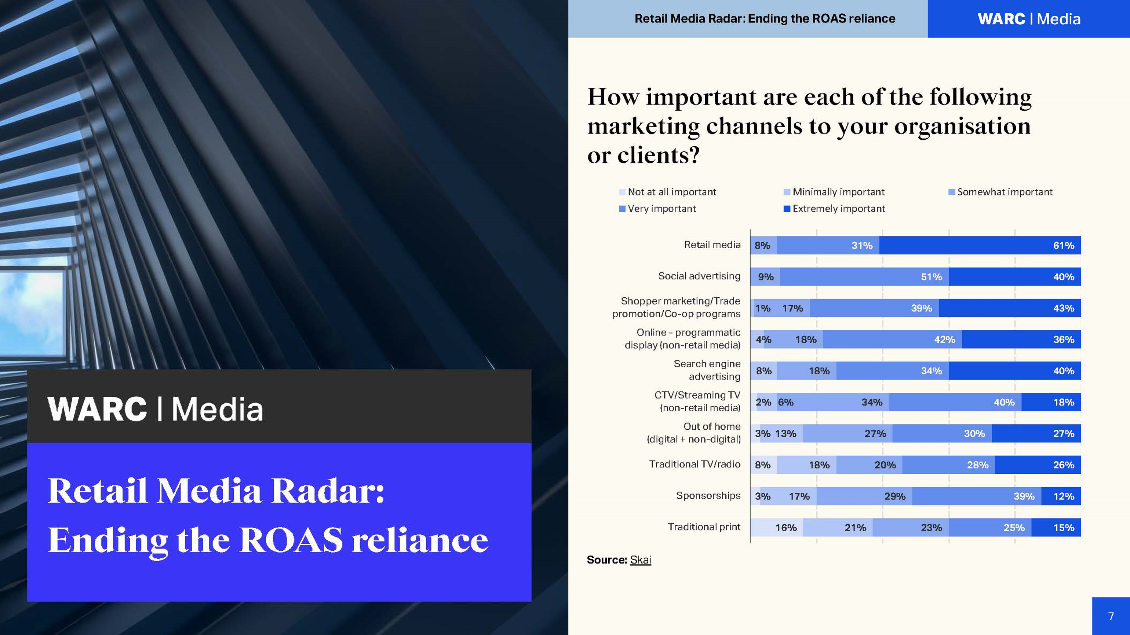Viewport: 1130px width, 635px height.
Task: Click the Somewhat important legend swatch
Action: click(x=951, y=192)
